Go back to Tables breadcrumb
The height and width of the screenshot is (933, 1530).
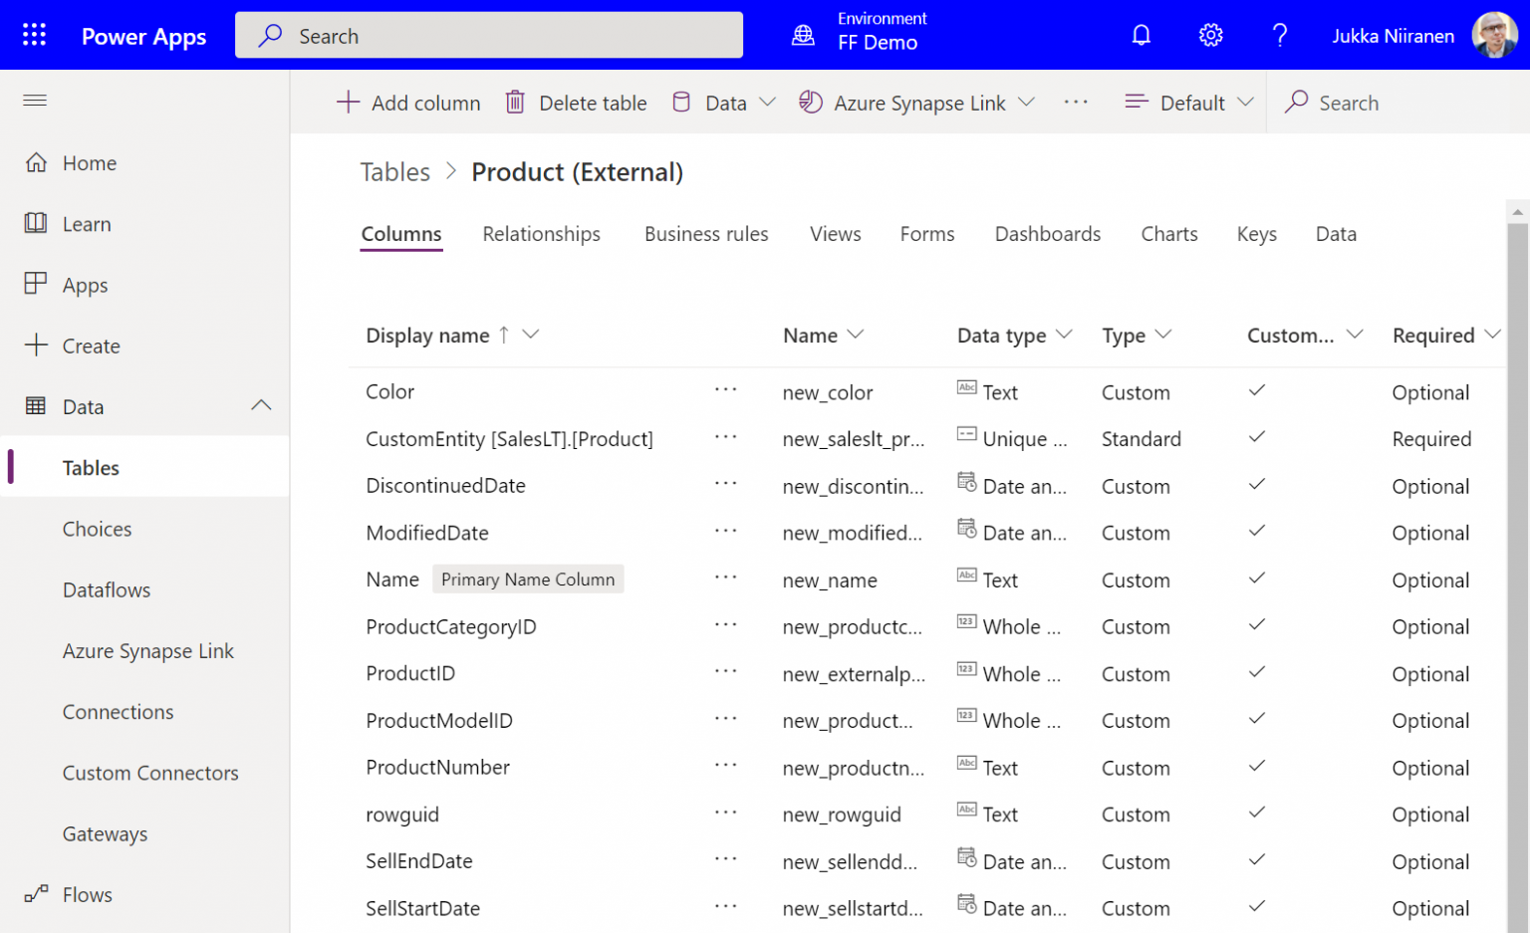click(395, 172)
